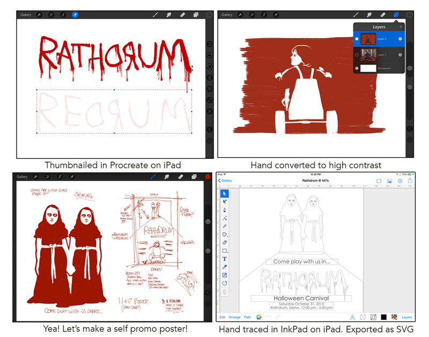
Task: Tap the S Selection icon in top-left Procreate
Action: click(x=63, y=15)
